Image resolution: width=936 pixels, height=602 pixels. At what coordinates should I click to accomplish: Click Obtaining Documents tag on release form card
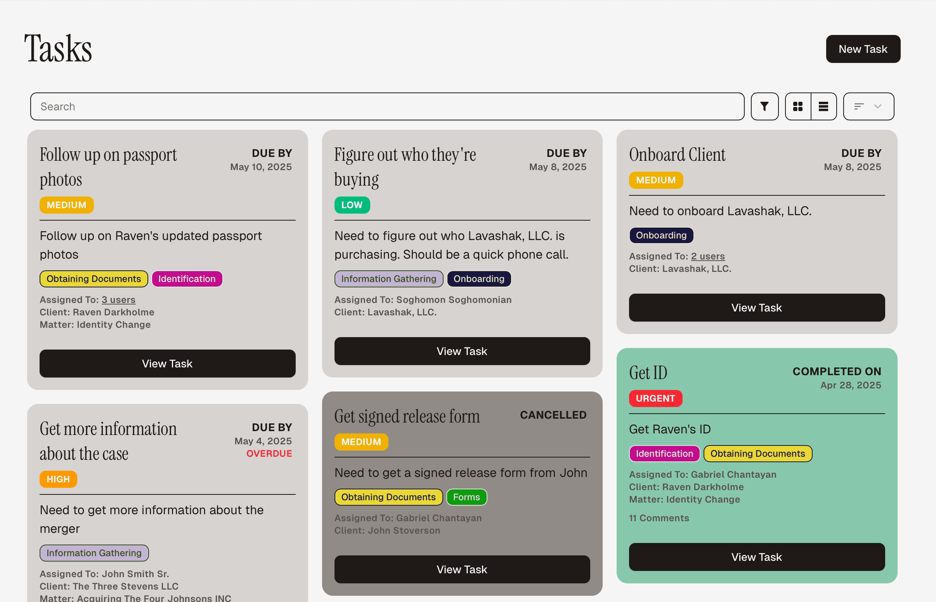coord(388,497)
